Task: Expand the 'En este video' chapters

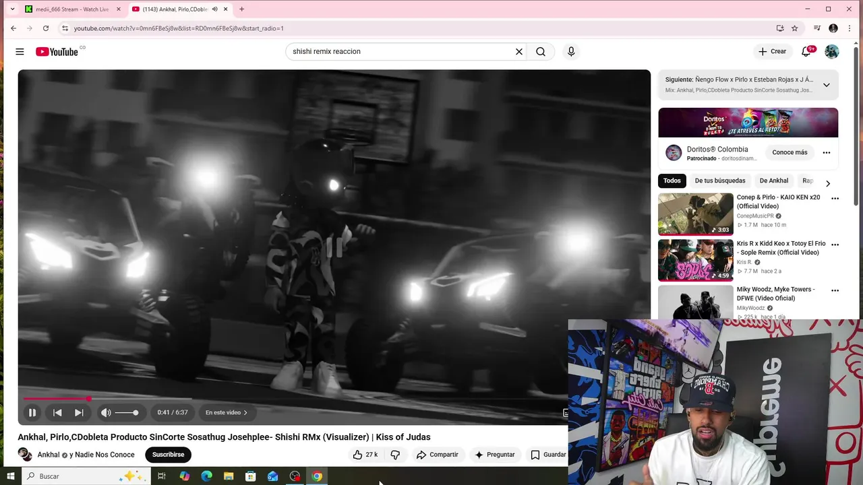Action: (227, 413)
